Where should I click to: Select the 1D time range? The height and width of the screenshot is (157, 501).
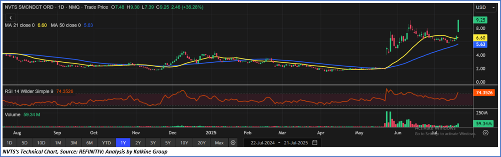tap(10, 143)
